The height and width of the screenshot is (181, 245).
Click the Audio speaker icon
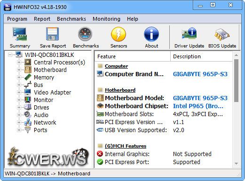[x=28, y=115]
